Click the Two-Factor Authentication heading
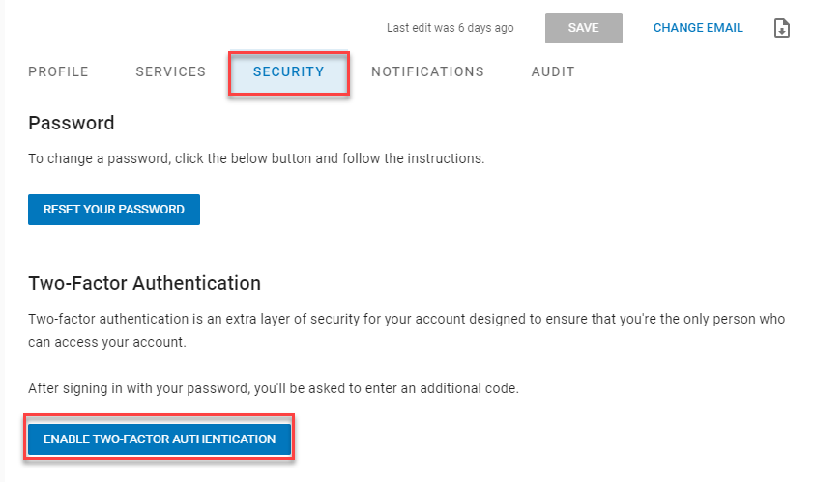Image resolution: width=814 pixels, height=482 pixels. pos(144,283)
